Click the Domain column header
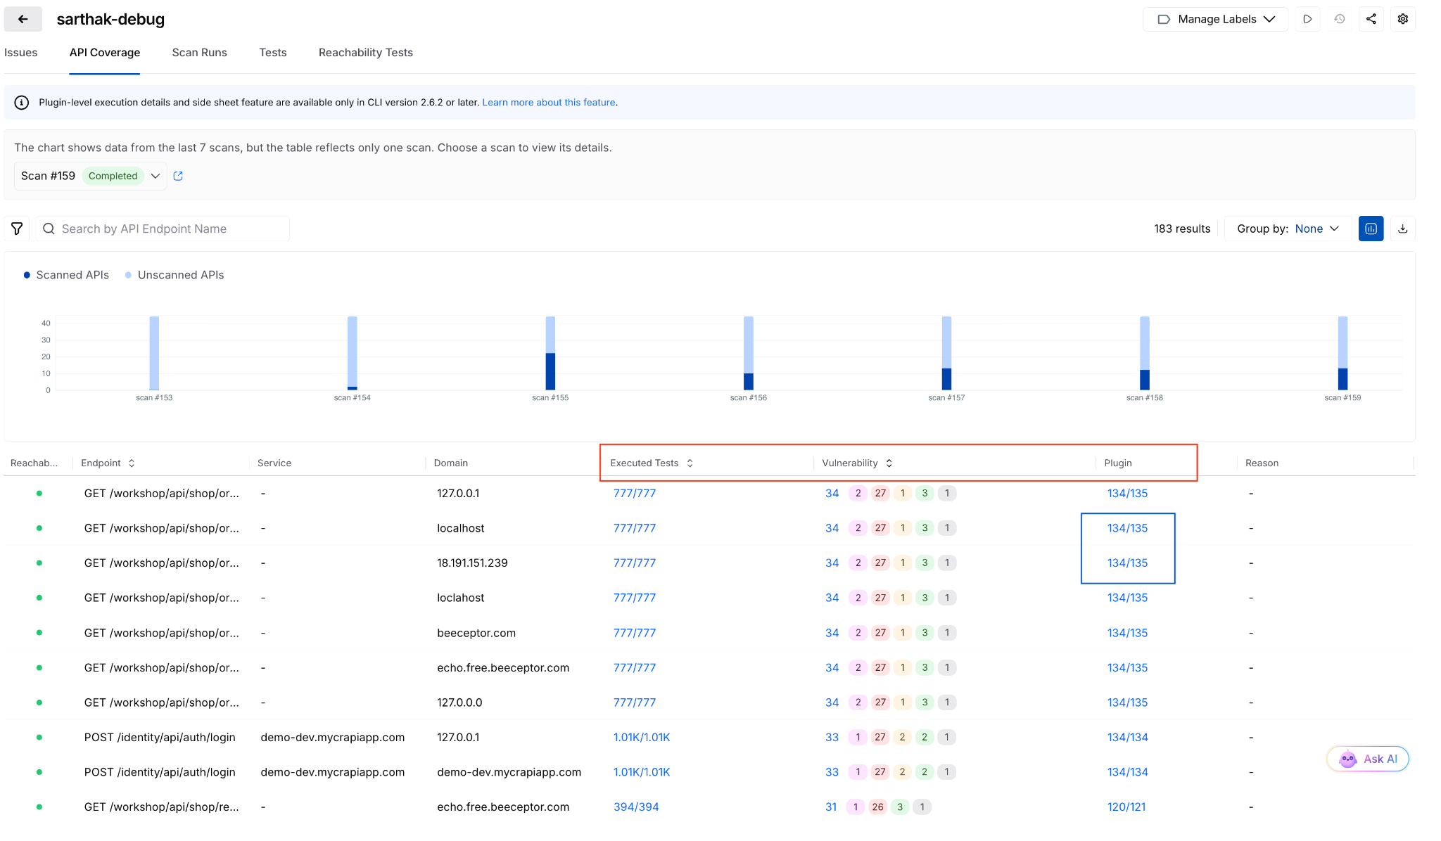 [451, 463]
